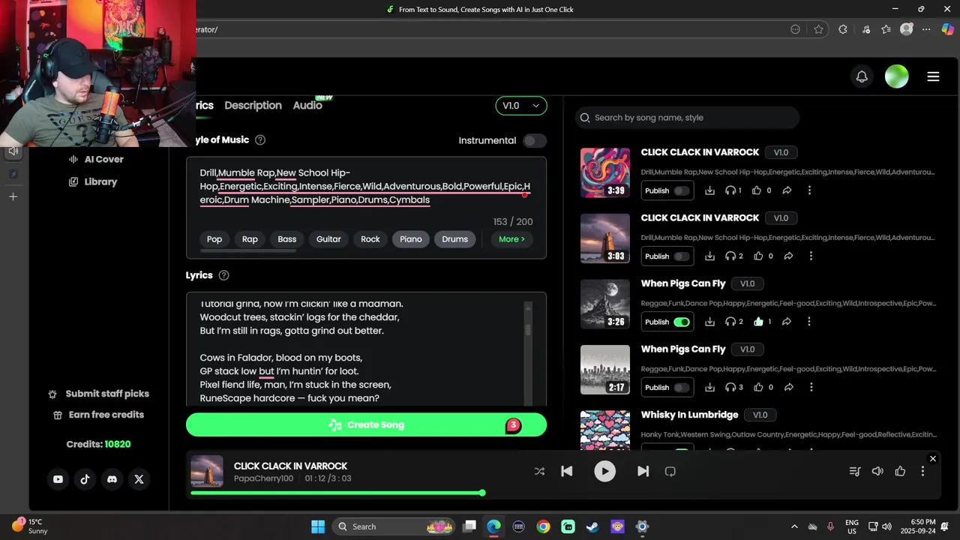Open Library in the sidebar
This screenshot has width=960, height=540.
[x=93, y=181]
